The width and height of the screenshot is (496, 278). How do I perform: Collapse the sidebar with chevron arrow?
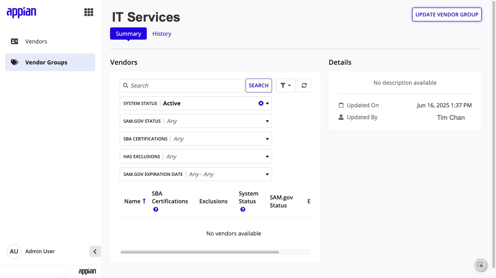point(95,252)
